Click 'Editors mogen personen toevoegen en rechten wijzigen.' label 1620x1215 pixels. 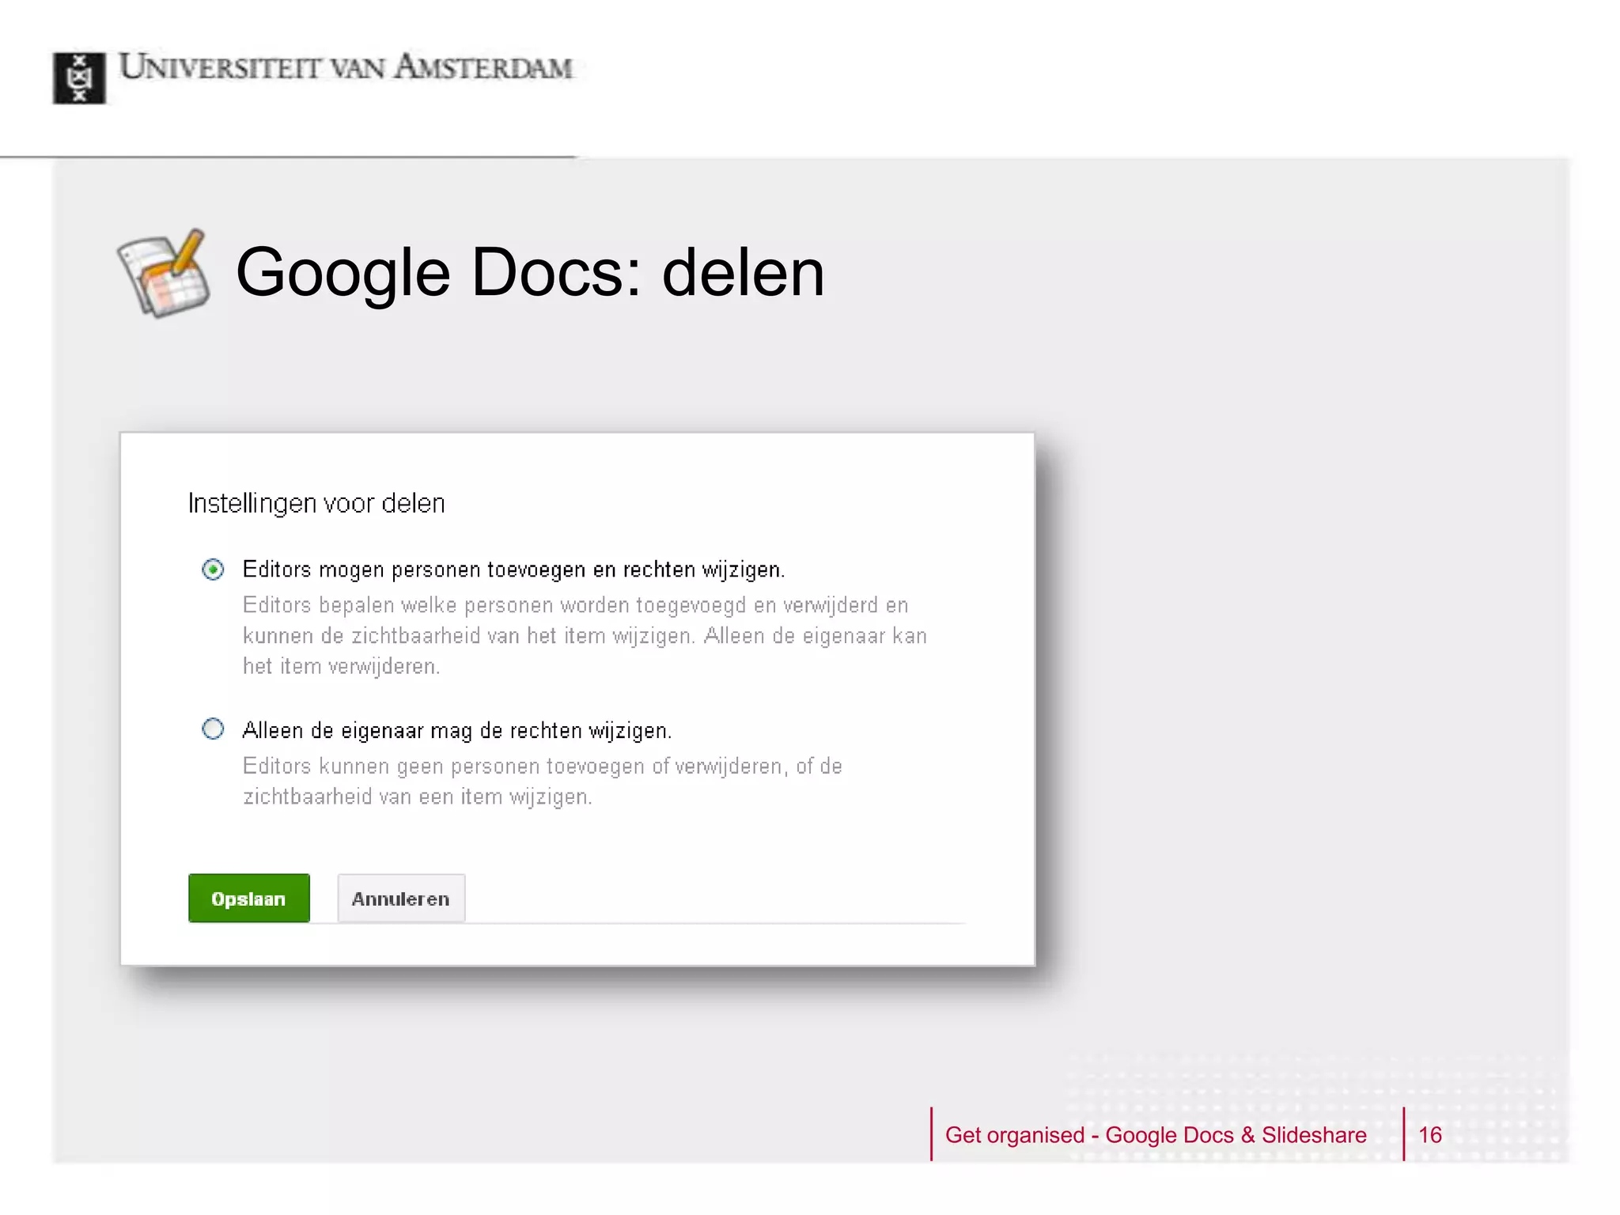pyautogui.click(x=513, y=570)
